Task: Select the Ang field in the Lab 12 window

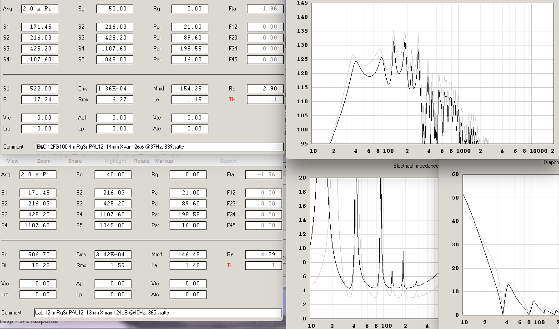Action: [x=38, y=174]
